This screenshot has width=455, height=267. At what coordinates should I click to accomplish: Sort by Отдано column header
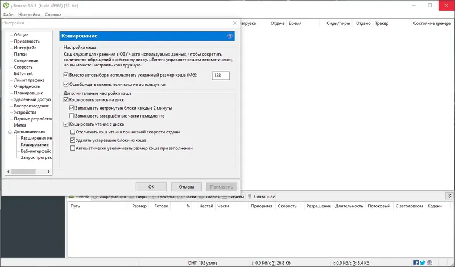coord(363,23)
